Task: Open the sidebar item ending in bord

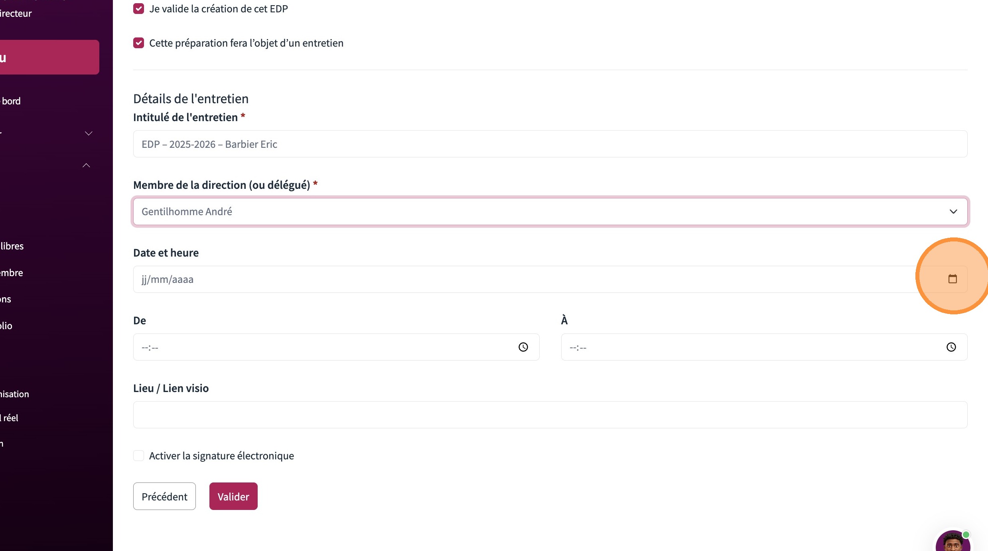Action: [11, 101]
